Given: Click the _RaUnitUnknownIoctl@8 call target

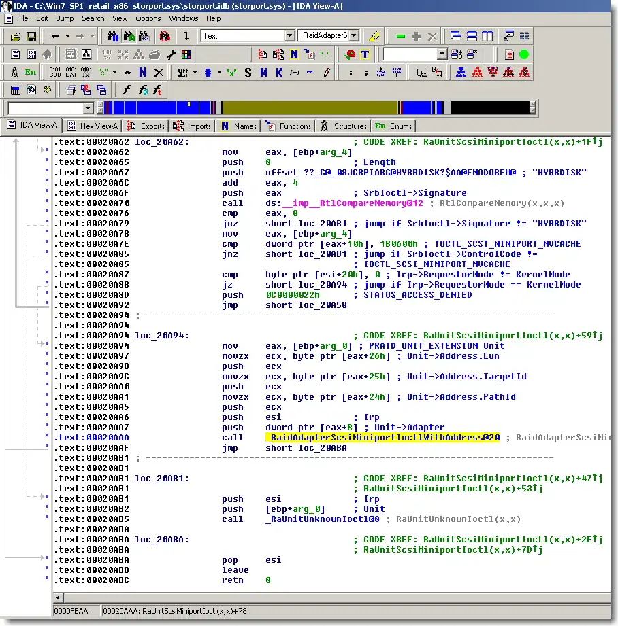Looking at the screenshot, I should tap(323, 519).
